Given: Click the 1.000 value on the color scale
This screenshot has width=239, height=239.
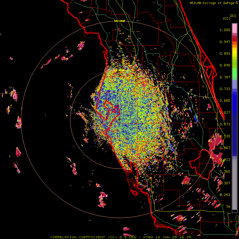Looking at the screenshot, I should point(225,30).
